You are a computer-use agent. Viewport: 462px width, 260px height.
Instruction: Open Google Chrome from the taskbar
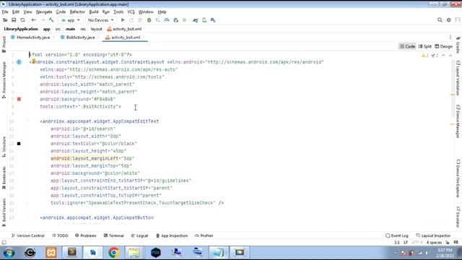pos(114,253)
